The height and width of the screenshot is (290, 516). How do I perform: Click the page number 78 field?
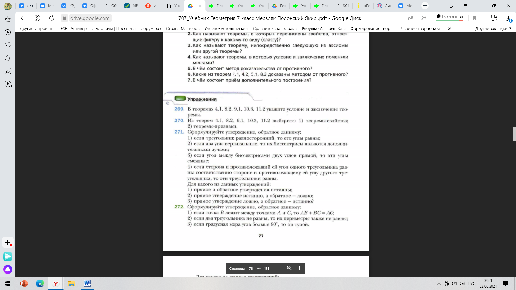pos(251,268)
